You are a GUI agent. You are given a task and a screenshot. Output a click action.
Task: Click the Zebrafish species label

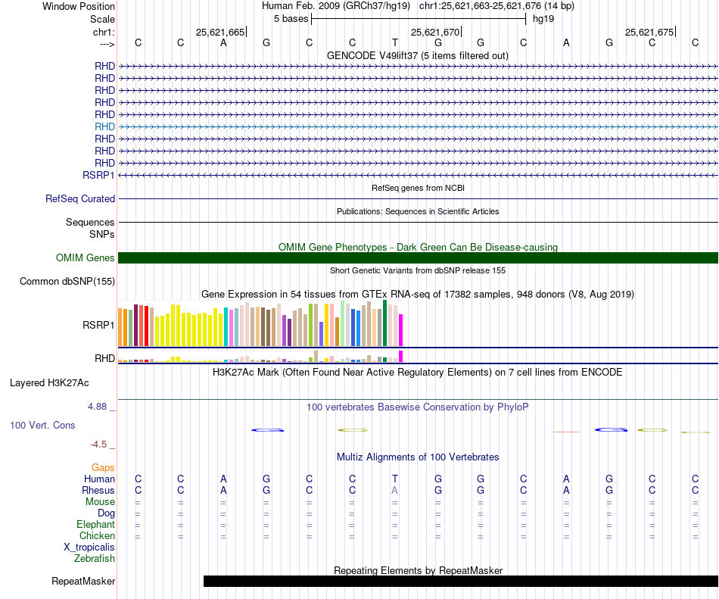95,559
